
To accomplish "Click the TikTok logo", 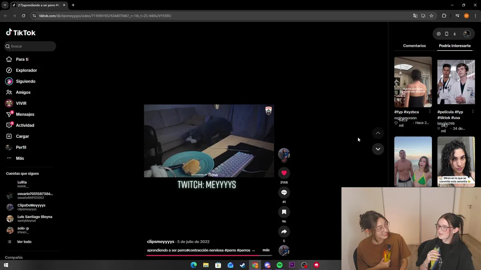I will pos(21,33).
